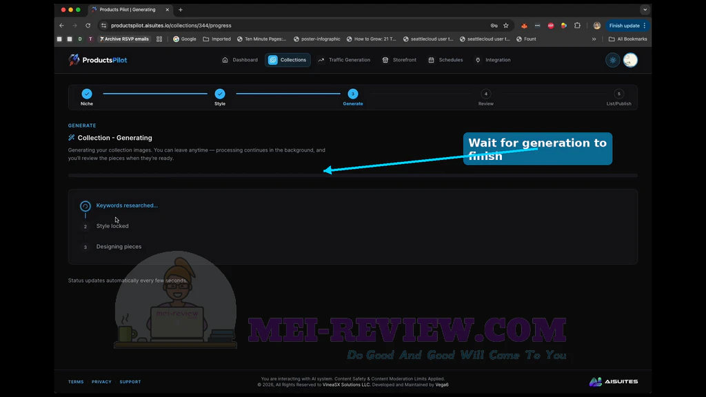Open the Privacy link in footer
This screenshot has width=706, height=397.
(101, 382)
